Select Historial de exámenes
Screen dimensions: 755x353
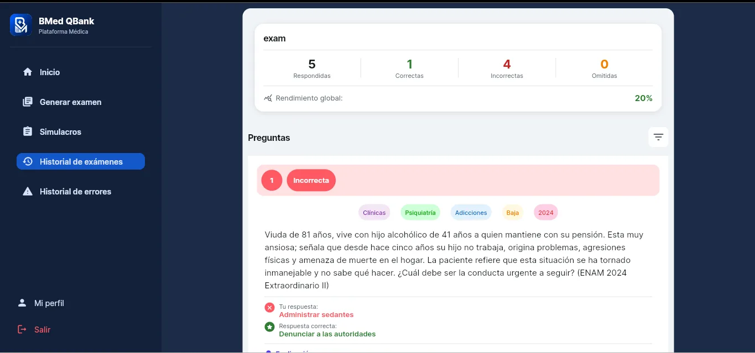point(81,161)
